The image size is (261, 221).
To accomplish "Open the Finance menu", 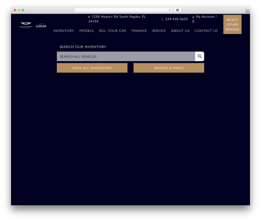I will coord(139,31).
